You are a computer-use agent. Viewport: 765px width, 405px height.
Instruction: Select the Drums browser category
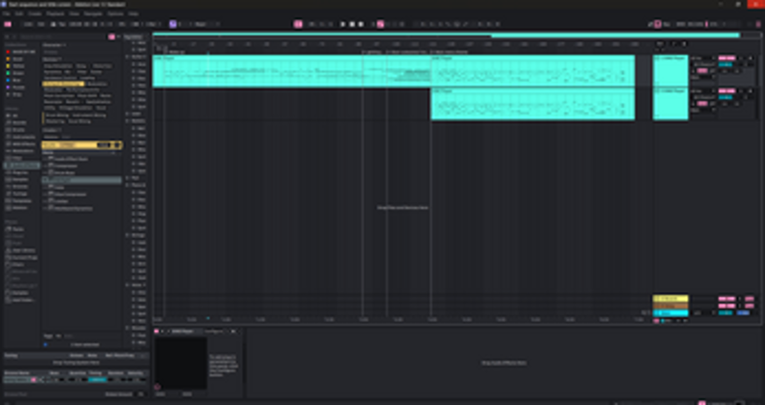(18, 130)
